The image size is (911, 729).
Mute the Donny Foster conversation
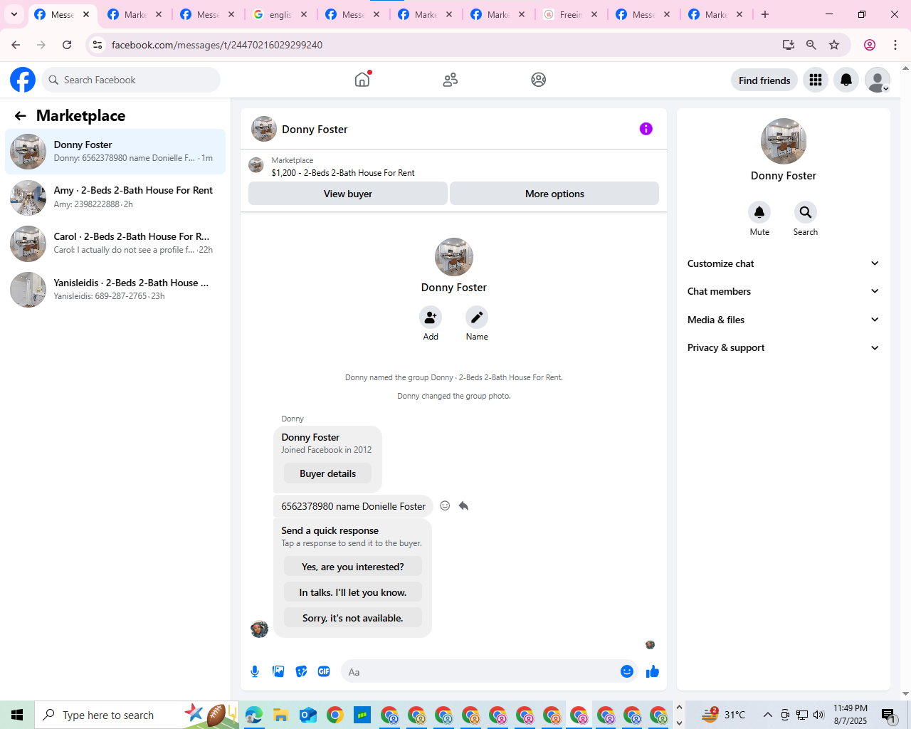tap(759, 212)
